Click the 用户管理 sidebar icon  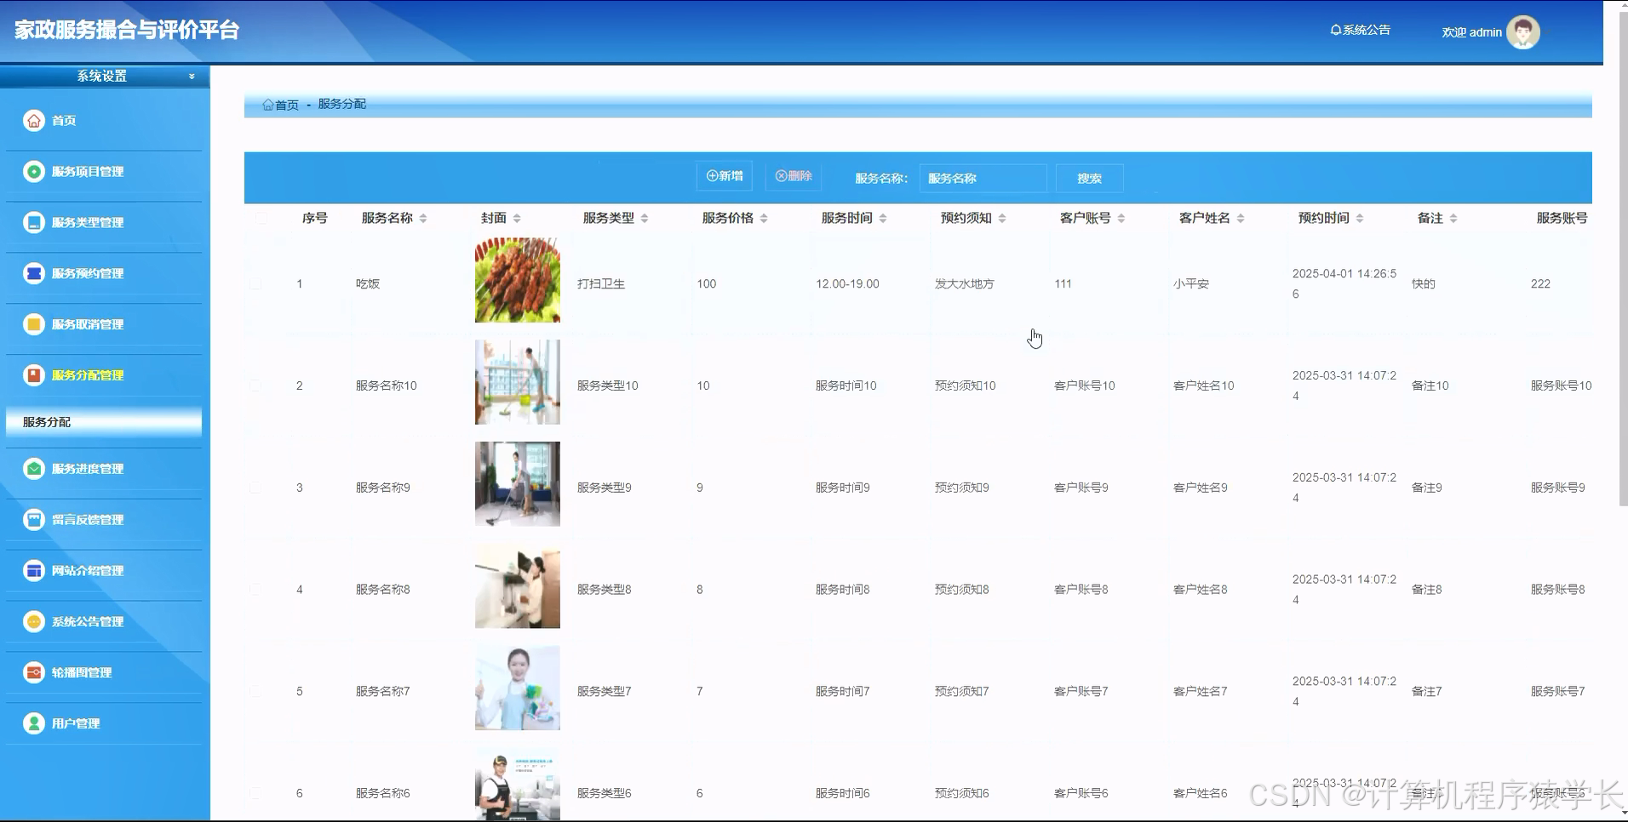coord(33,723)
